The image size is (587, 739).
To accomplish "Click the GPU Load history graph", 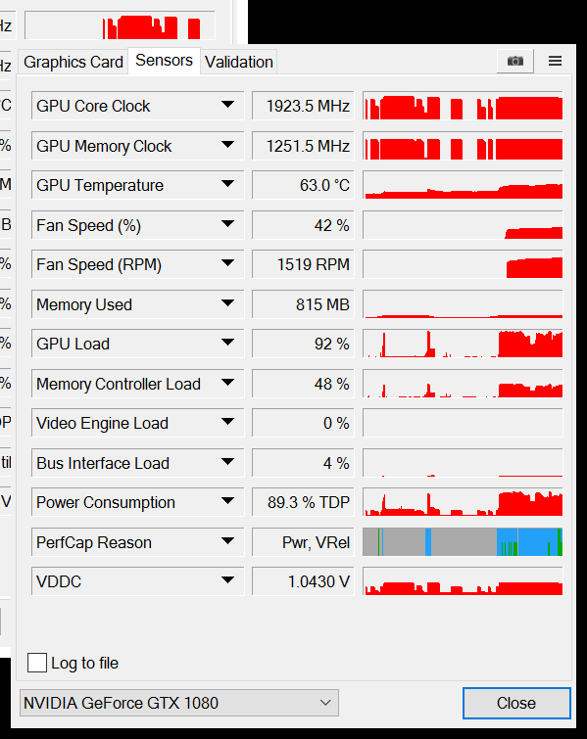I will click(463, 344).
